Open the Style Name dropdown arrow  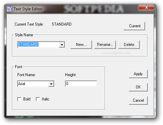(62, 45)
